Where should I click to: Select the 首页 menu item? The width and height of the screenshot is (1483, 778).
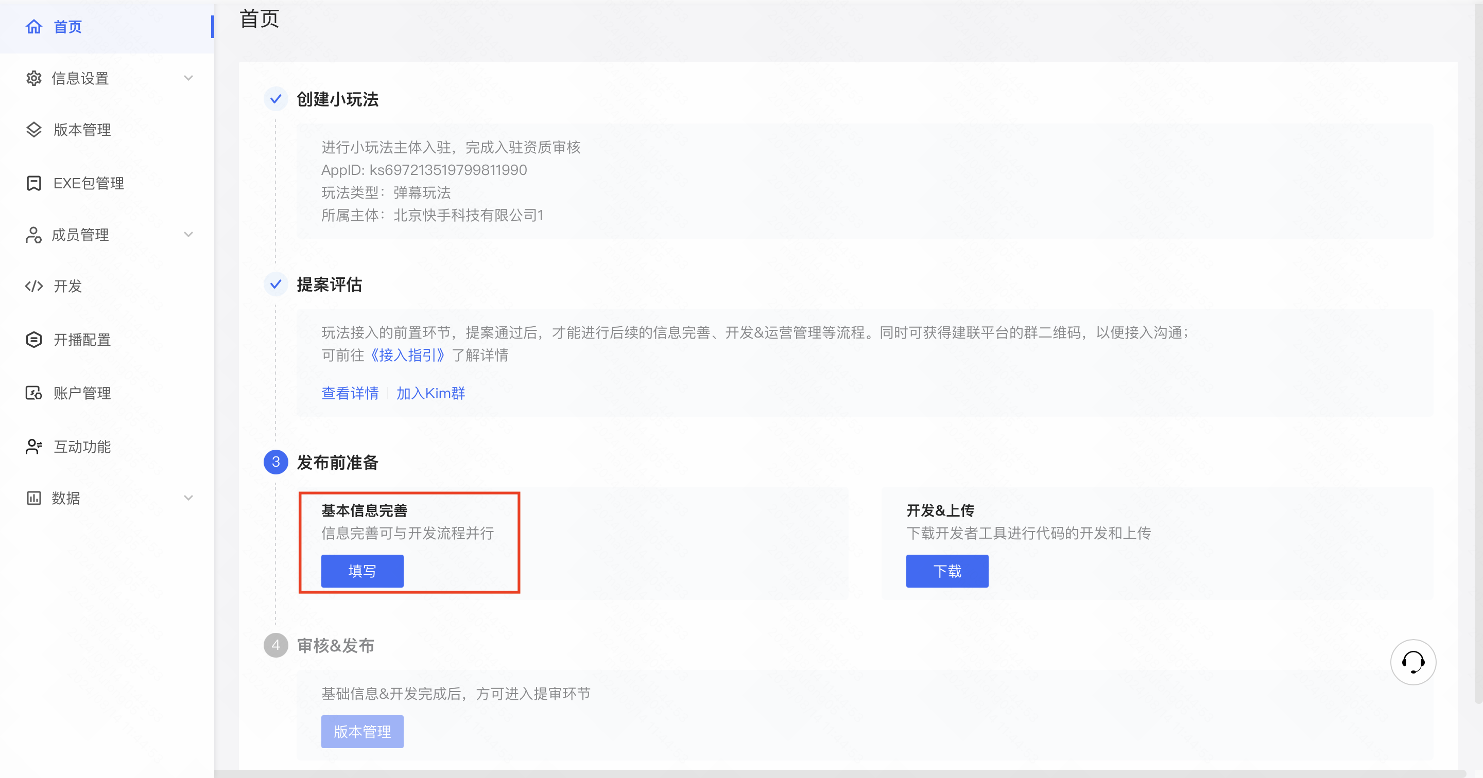click(67, 26)
